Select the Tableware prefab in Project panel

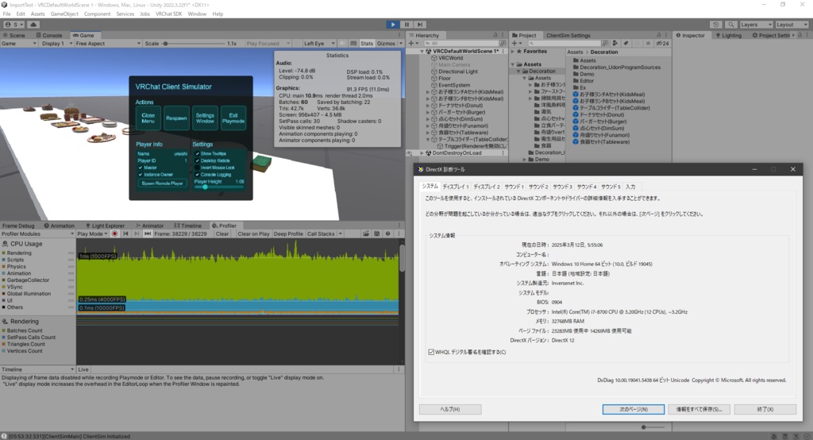click(601, 141)
